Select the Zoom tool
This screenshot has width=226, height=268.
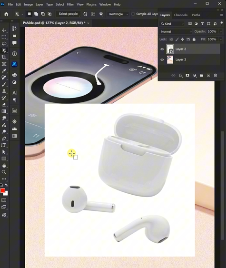pos(4,172)
